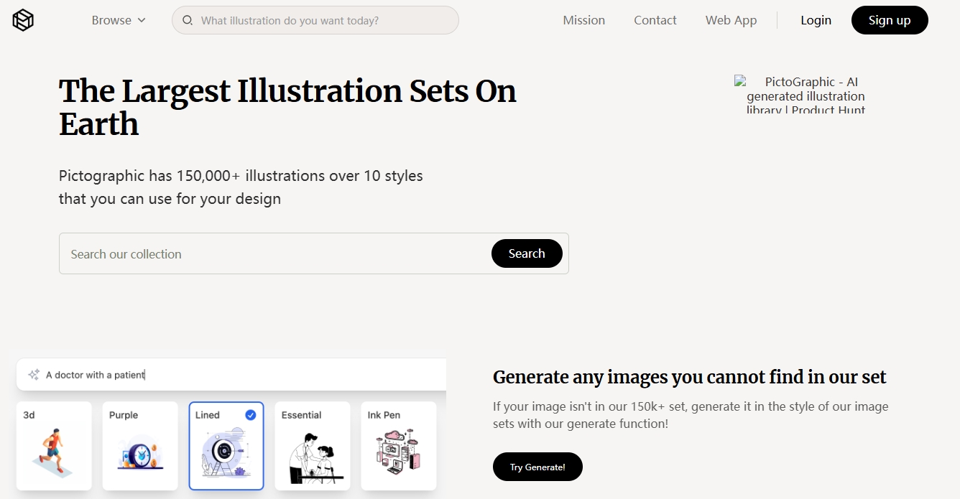Click the sparkle icon beside the doctor prompt

(x=33, y=375)
